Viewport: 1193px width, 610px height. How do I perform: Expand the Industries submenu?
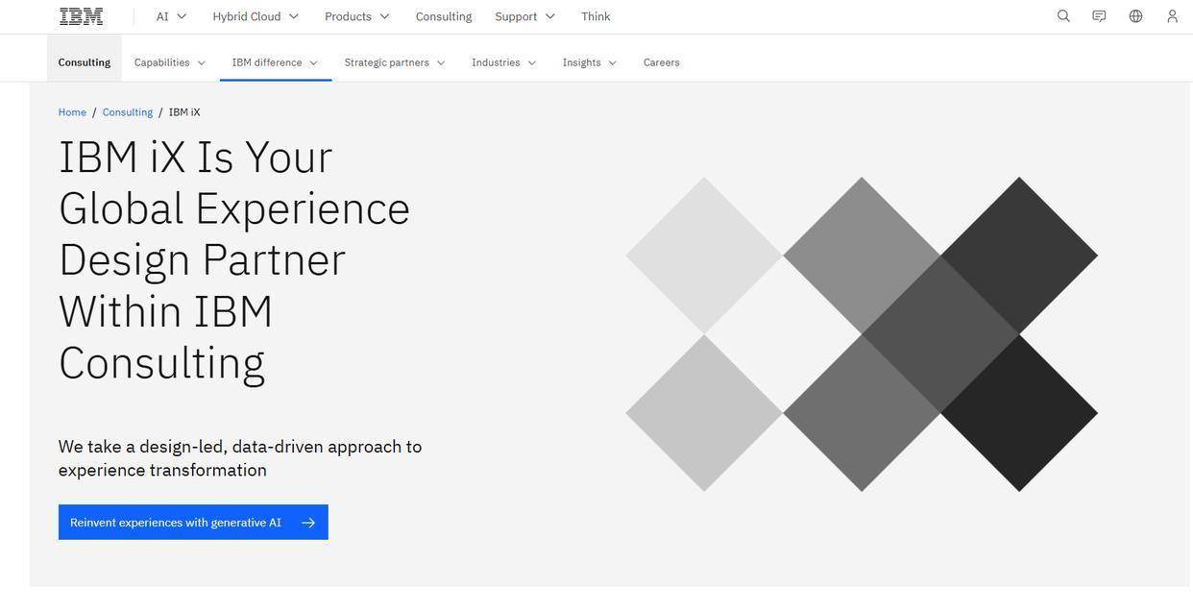pos(504,62)
